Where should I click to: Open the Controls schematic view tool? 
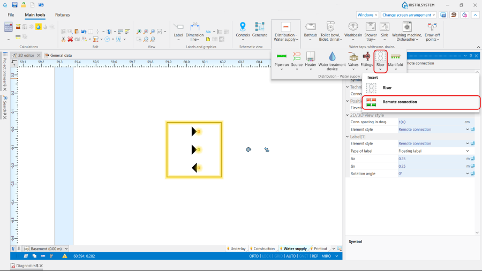243,27
